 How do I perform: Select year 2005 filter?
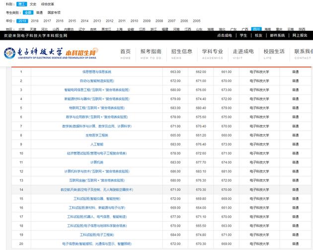[197, 21]
